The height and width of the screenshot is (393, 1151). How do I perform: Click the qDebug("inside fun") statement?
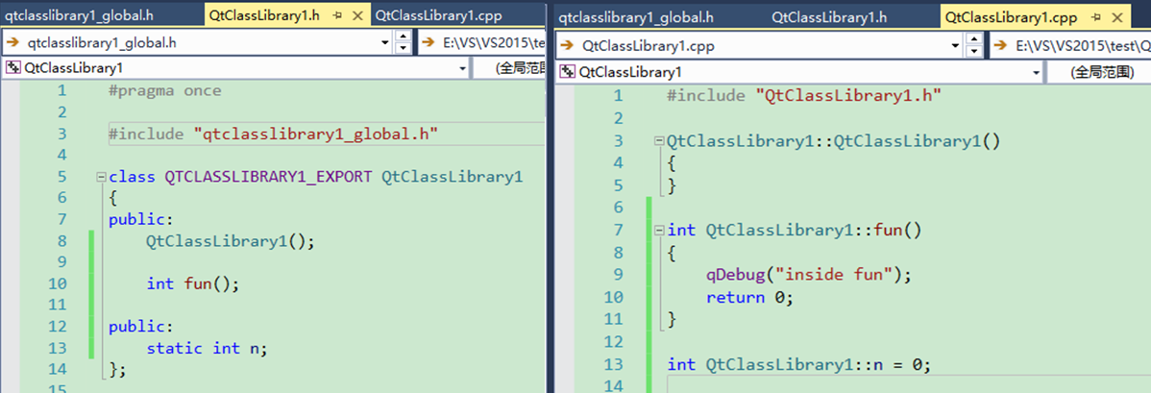pyautogui.click(x=809, y=275)
